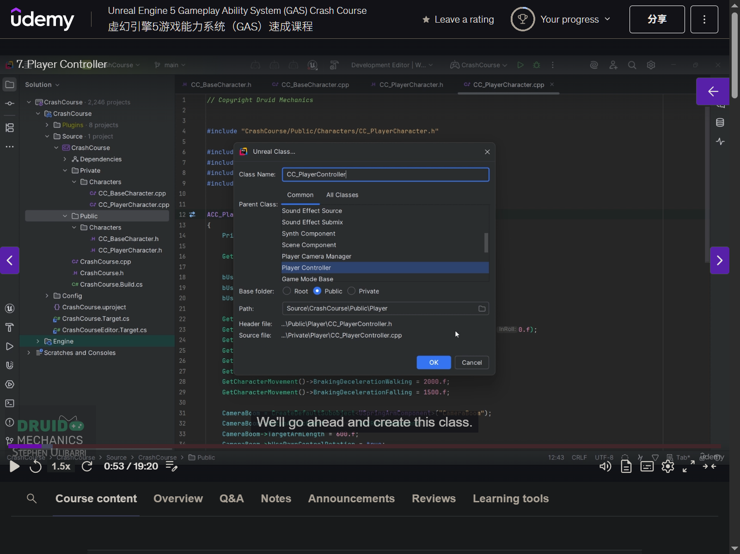Close the Unreal Class dialog

coord(487,152)
